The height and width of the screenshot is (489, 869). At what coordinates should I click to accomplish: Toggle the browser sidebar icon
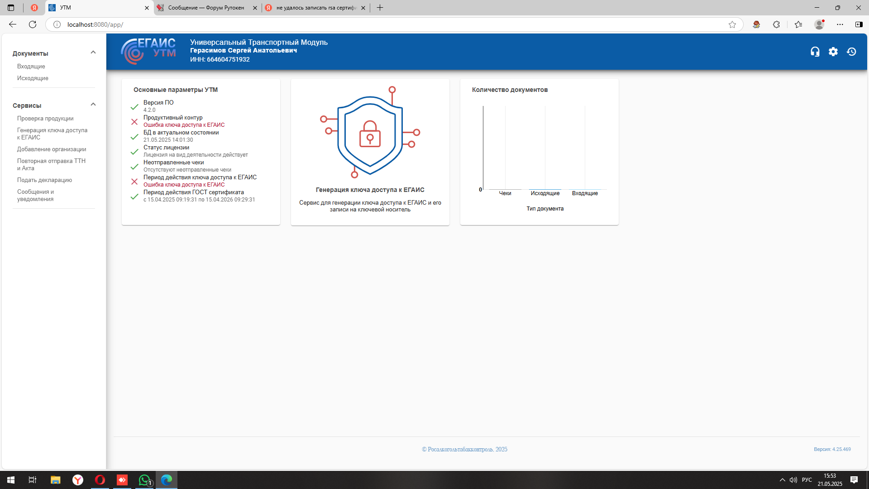pos(859,24)
